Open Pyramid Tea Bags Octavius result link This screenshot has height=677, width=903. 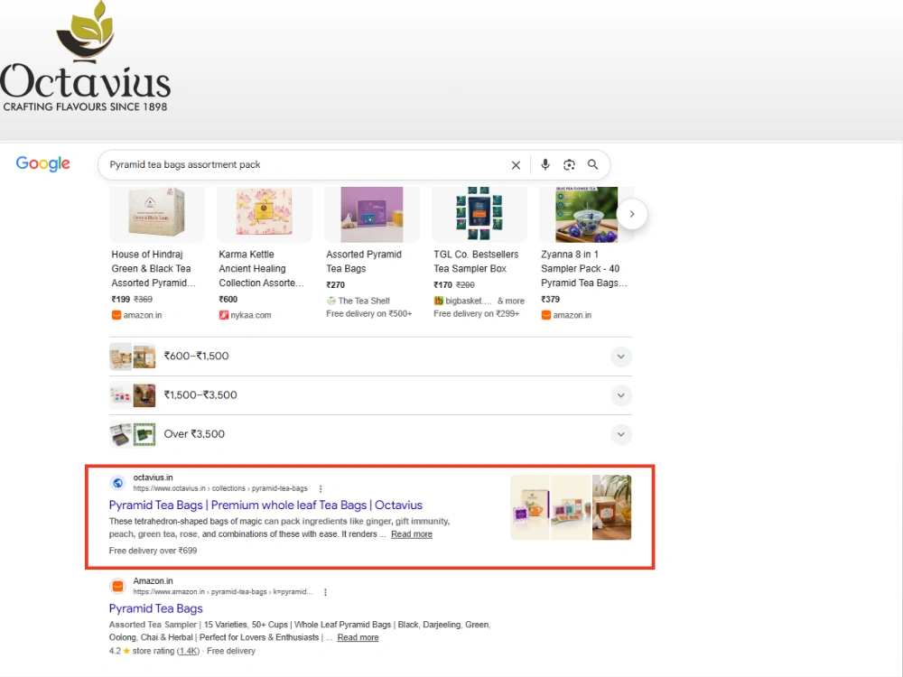pos(265,505)
